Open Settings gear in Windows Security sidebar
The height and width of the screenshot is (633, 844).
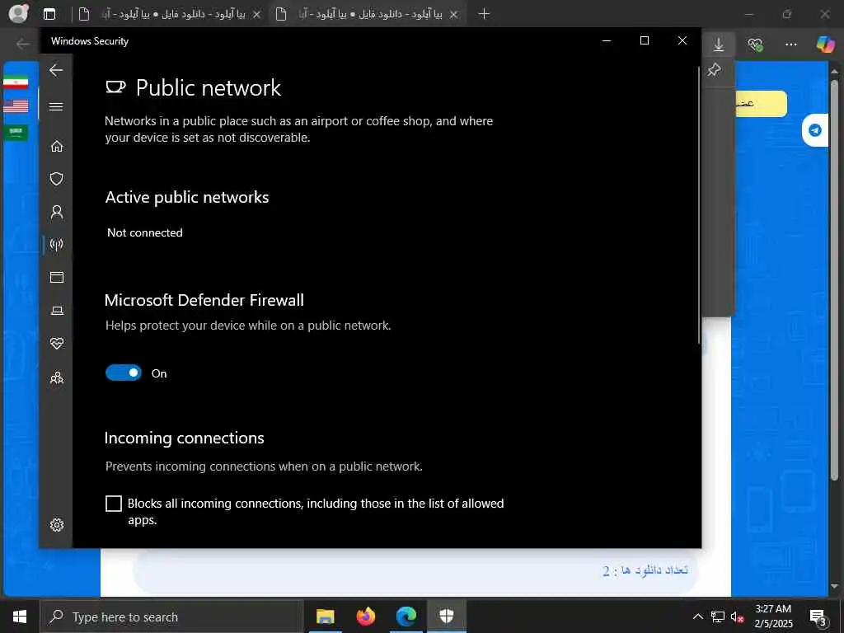point(57,525)
